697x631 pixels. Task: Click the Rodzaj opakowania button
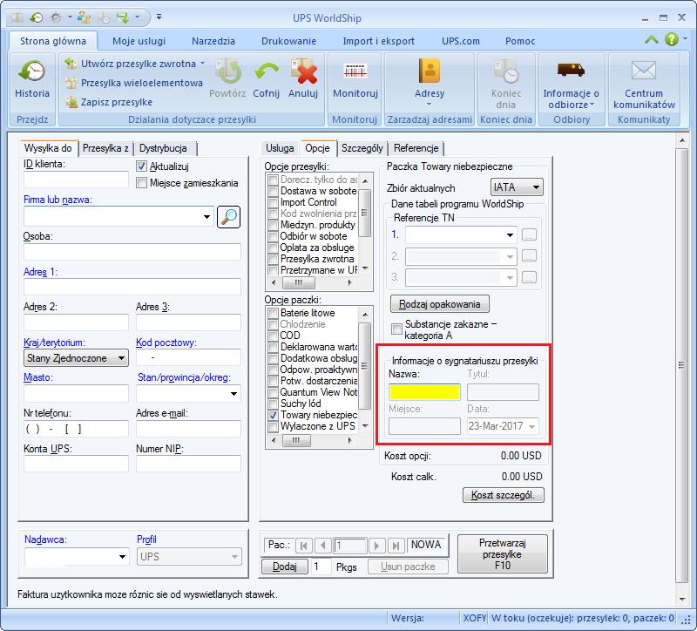440,304
